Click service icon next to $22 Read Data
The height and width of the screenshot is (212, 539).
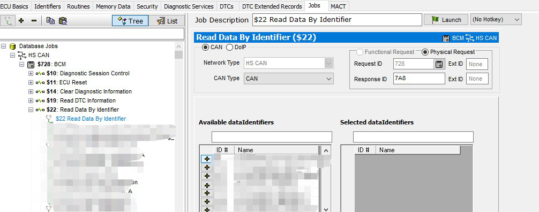coord(40,110)
